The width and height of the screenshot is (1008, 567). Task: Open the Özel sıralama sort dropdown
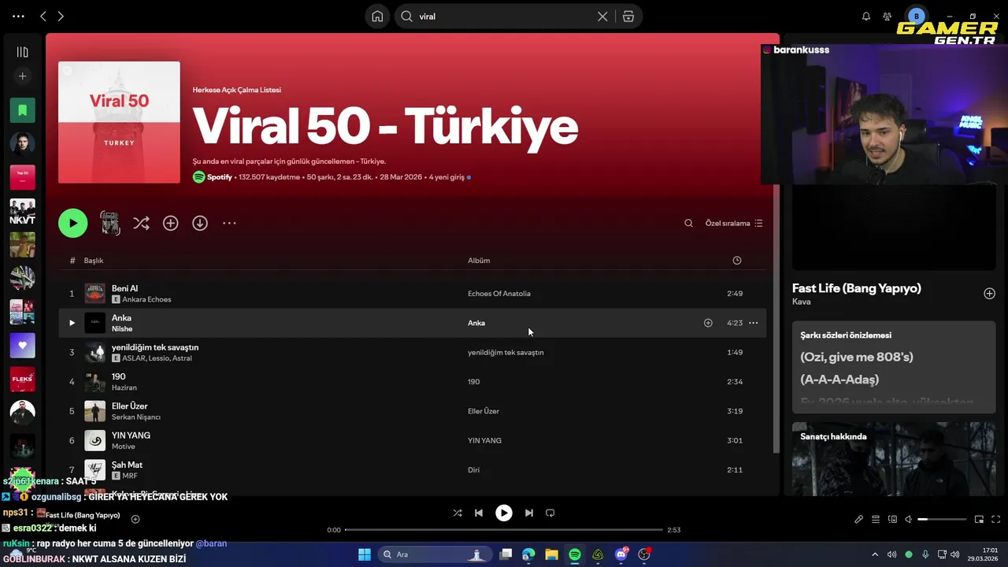click(733, 224)
